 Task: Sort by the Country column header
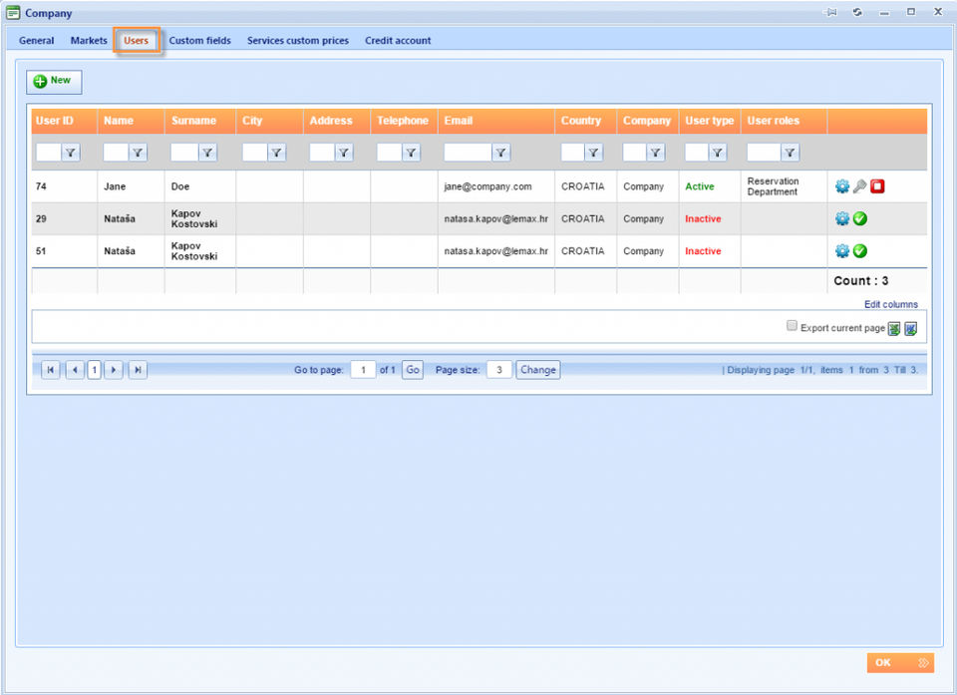581,121
